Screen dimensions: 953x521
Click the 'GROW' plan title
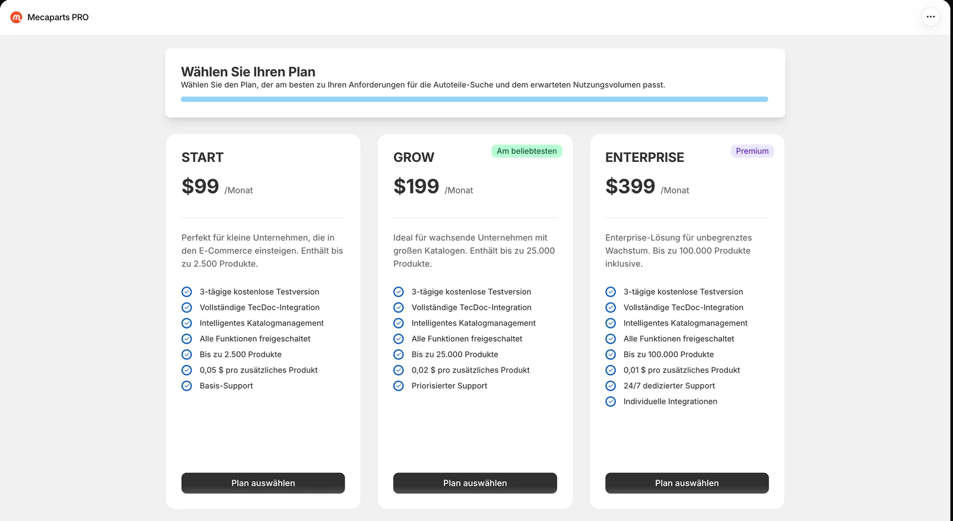click(414, 158)
